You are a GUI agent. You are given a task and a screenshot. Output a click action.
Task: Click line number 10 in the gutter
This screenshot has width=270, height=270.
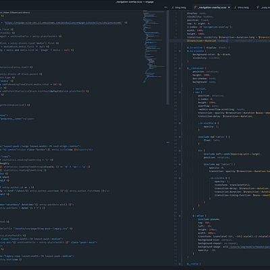[x=175, y=37]
